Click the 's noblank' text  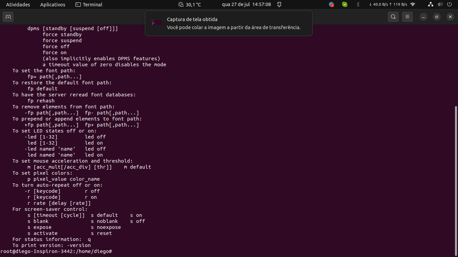click(x=104, y=221)
